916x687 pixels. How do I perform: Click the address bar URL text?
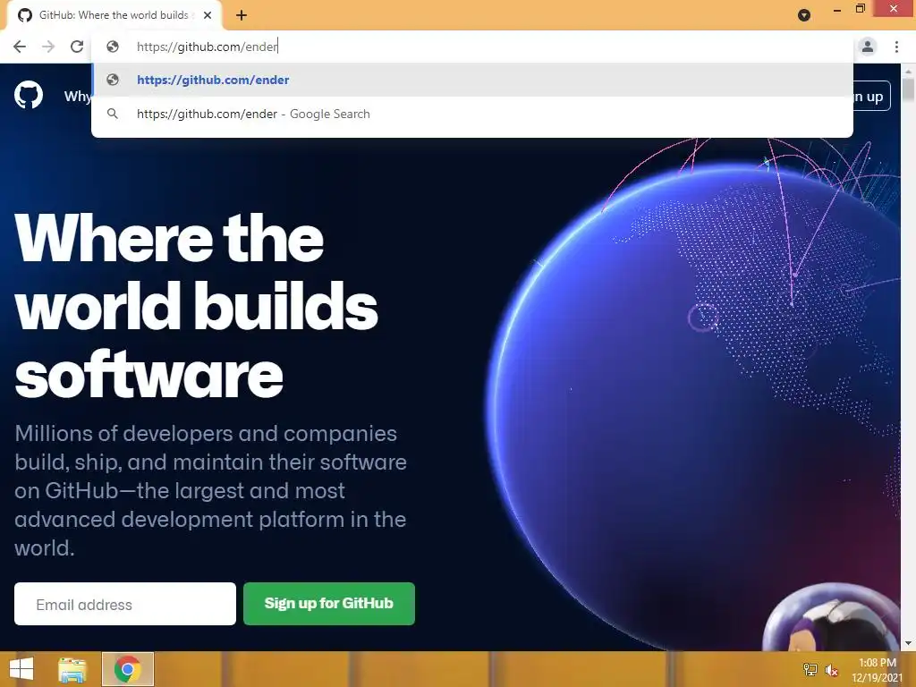207,47
